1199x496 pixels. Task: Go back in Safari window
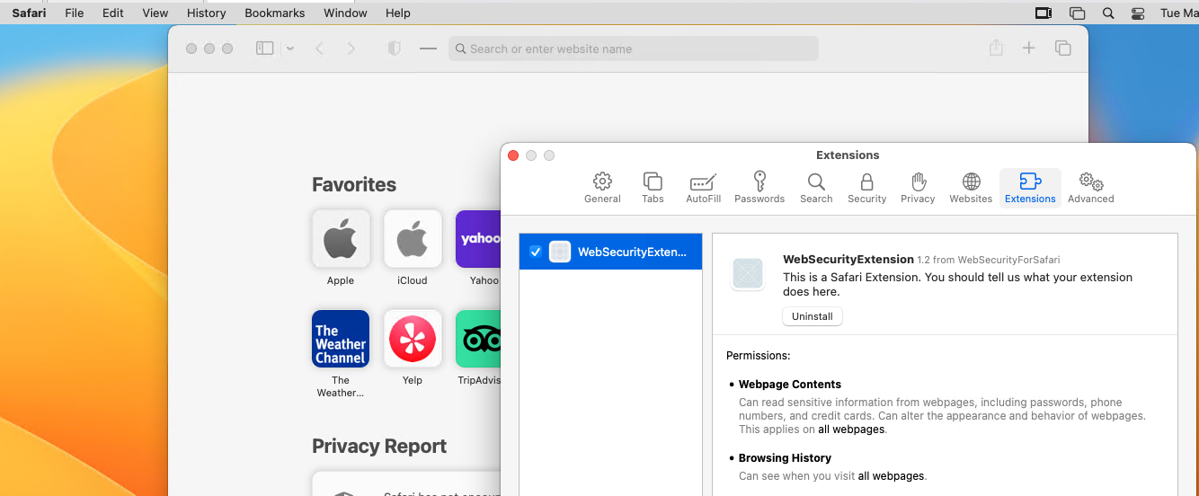click(319, 49)
